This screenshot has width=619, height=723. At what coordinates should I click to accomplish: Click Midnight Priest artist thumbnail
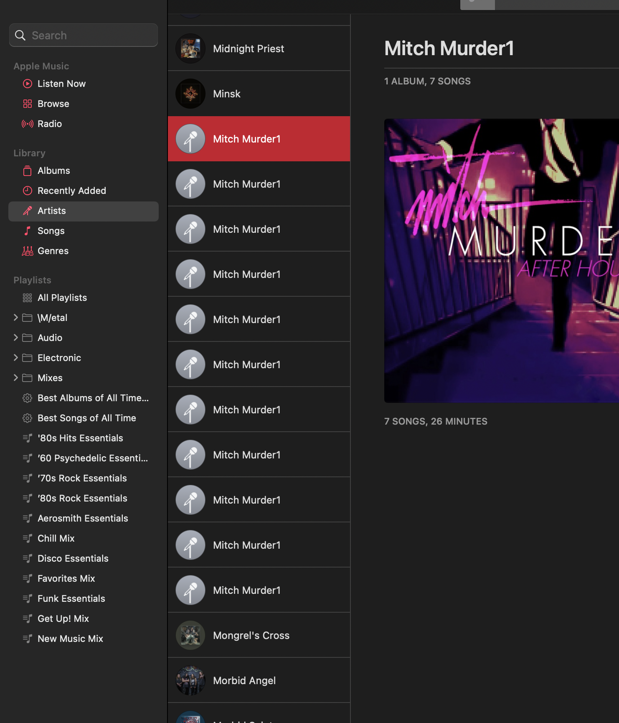coord(190,48)
